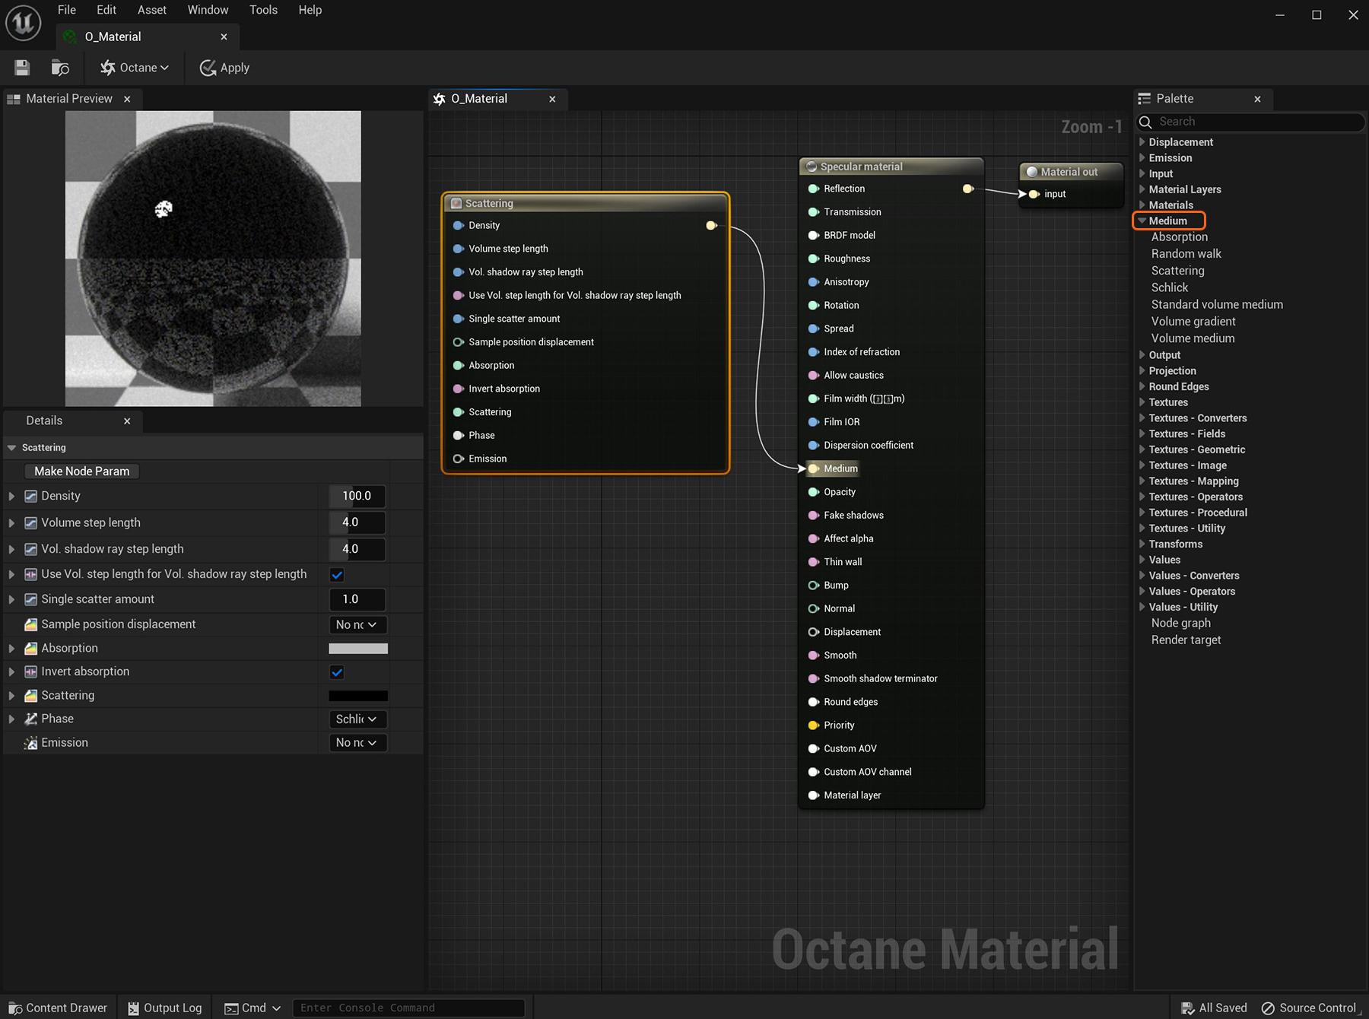Screen dimensions: 1369x1019
Task: Click the console command input field
Action: tap(408, 1008)
